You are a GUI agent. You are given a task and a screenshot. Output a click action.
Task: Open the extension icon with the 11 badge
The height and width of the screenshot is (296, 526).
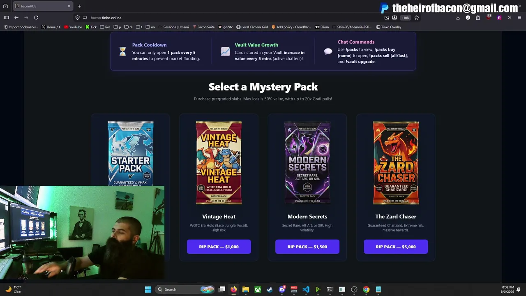(489, 17)
